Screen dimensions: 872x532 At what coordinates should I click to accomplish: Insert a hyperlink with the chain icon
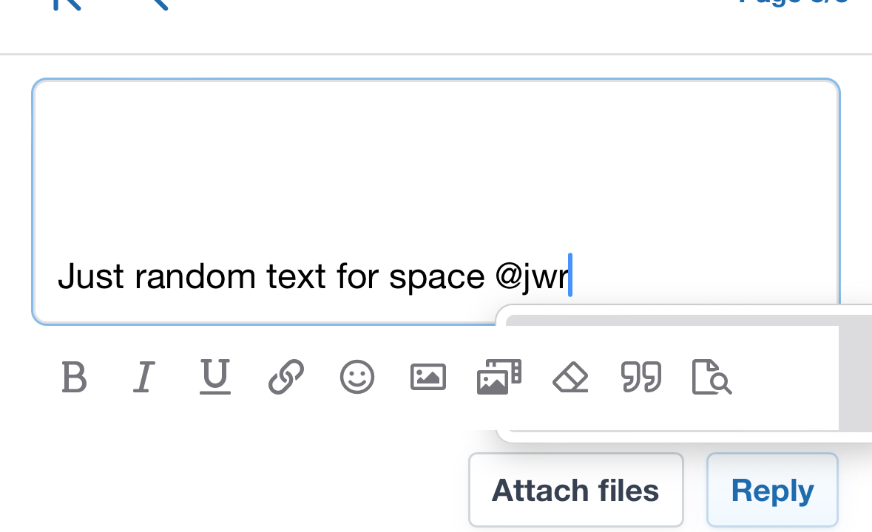(286, 378)
